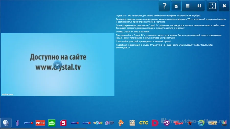The height and width of the screenshot is (129, 230).
Task: Select the Muz TV channel icon
Action: tap(224, 123)
